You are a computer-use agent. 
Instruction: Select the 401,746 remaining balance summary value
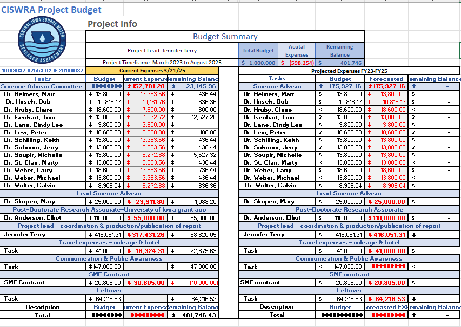click(x=339, y=63)
